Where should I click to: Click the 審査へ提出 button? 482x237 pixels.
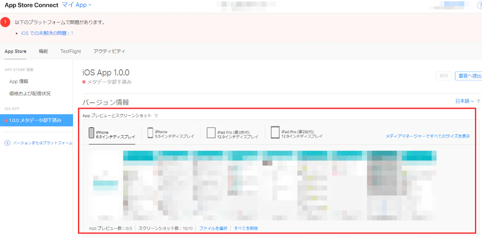coord(468,76)
